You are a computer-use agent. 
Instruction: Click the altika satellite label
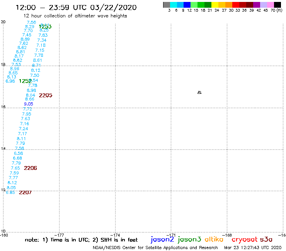click(214, 239)
